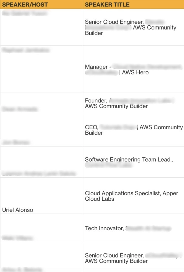
Task: Click the SPEAKER TITLE column header
Action: (x=107, y=5)
